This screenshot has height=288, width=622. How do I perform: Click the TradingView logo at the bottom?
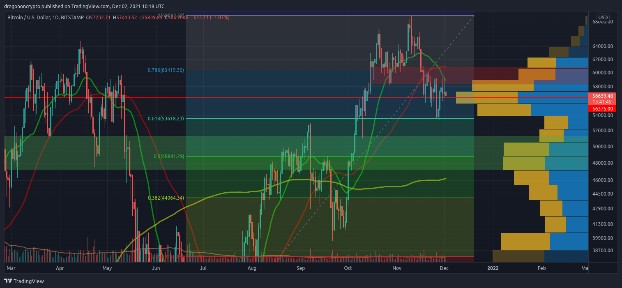coord(24,281)
